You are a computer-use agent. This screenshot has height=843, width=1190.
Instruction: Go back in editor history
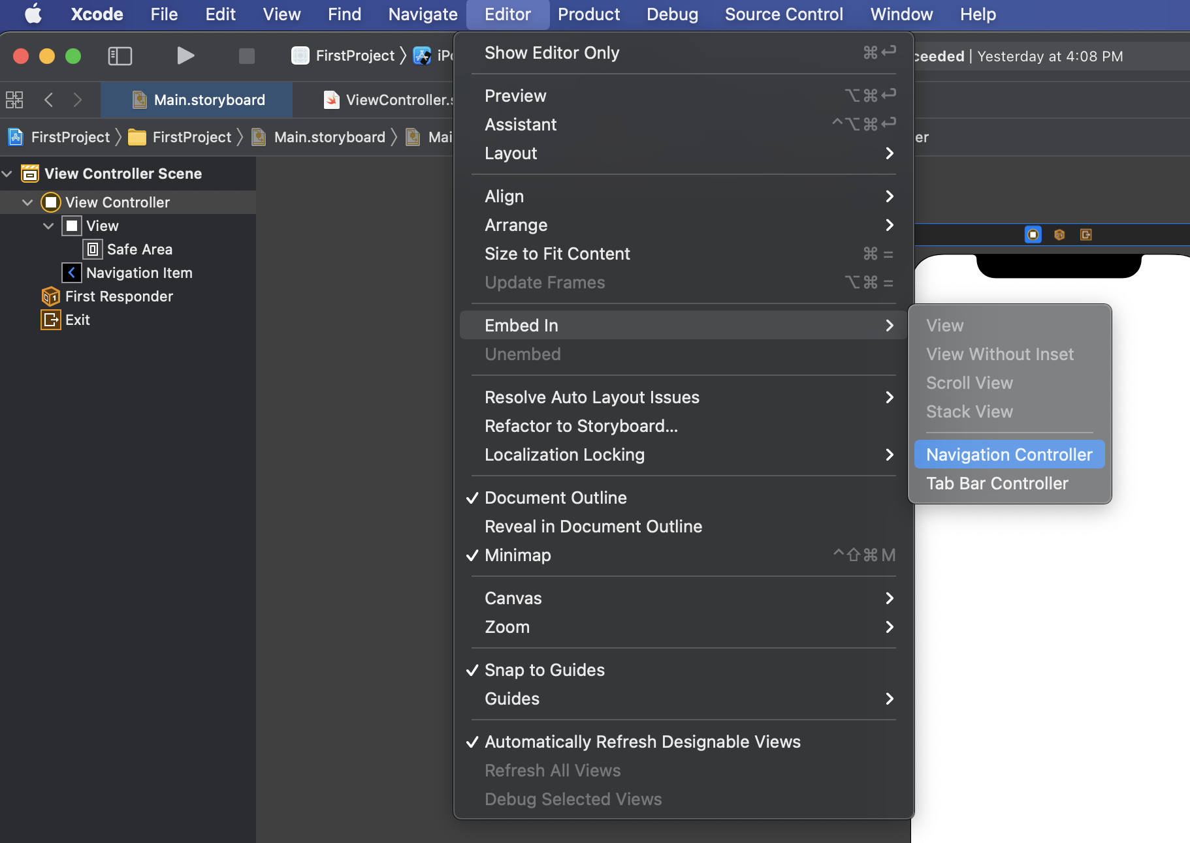click(48, 100)
